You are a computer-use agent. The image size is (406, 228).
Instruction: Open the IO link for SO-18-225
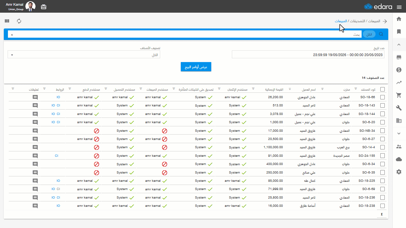58,181
